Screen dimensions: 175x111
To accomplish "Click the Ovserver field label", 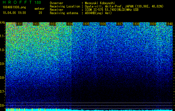I will point(56,3).
